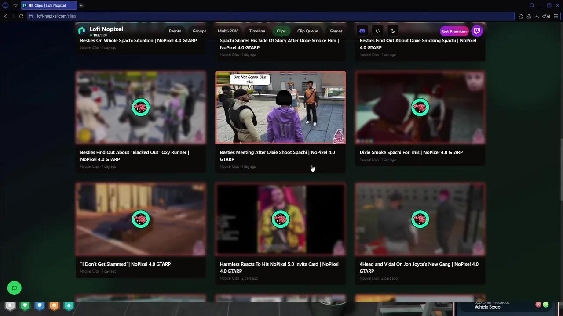The width and height of the screenshot is (563, 316).
Task: Click title 4Head and Vidal On Jon Joyce's
Action: pyautogui.click(x=419, y=268)
